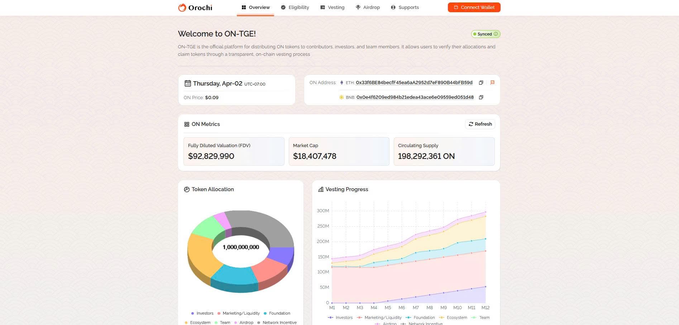Open the Overview tab
The width and height of the screenshot is (679, 325).
point(255,8)
